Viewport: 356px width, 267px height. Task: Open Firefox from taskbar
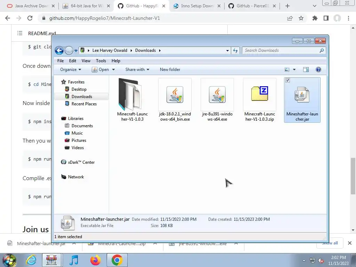(x=95, y=260)
